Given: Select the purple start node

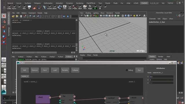Looking at the screenshot, I should pos(43,99).
